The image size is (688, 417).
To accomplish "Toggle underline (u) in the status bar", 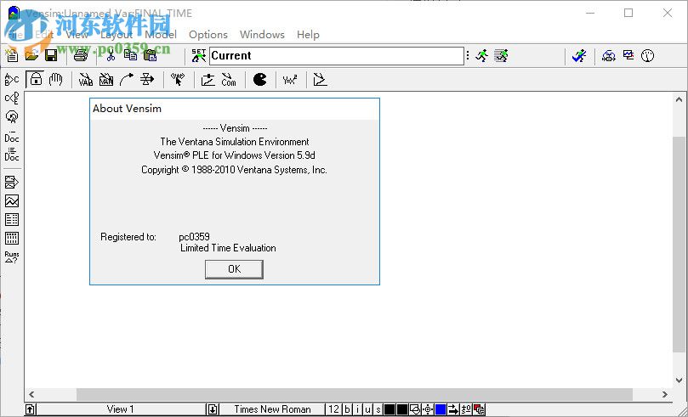I will [x=367, y=409].
